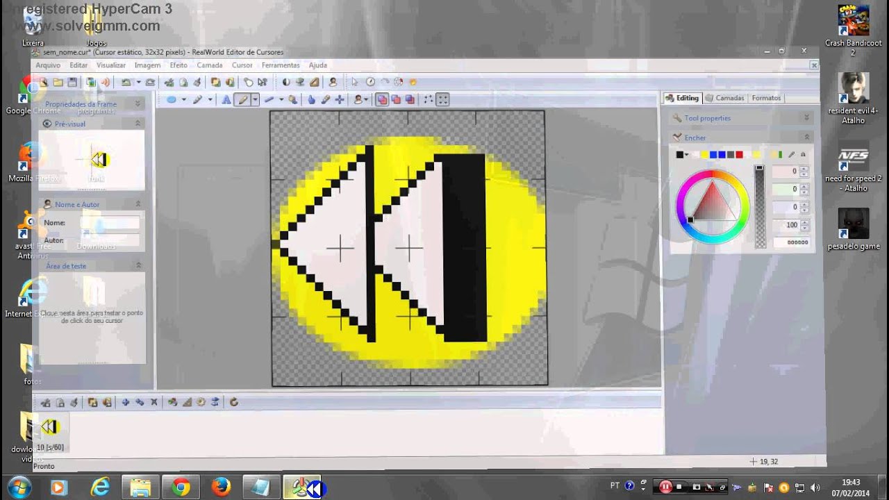Select the Text tool letter A icon
Image resolution: width=889 pixels, height=500 pixels.
pos(227,99)
